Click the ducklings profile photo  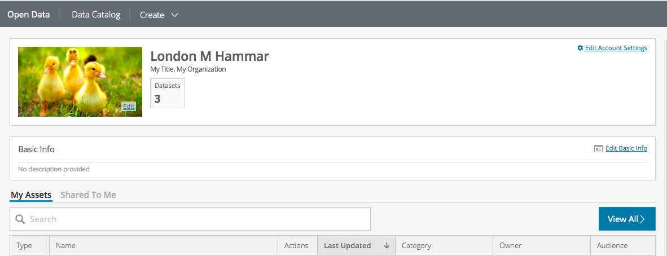click(x=80, y=82)
